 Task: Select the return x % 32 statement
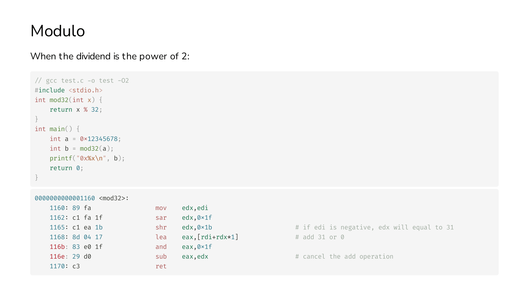point(76,110)
